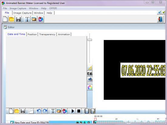Open folder from the editor bottom toolbar
Screen dimensions: 167x125
pyautogui.click(x=17, y=111)
